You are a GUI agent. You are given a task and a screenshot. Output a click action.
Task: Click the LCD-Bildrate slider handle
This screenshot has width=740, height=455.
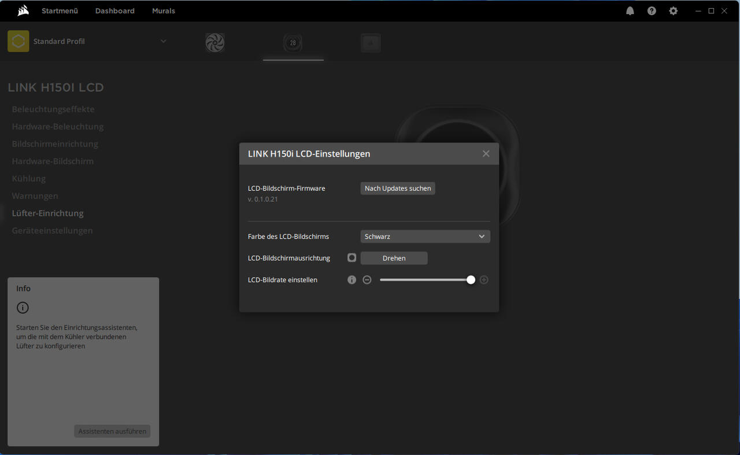[471, 280]
